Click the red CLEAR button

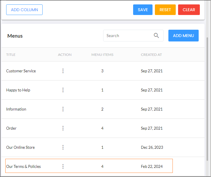tap(189, 10)
